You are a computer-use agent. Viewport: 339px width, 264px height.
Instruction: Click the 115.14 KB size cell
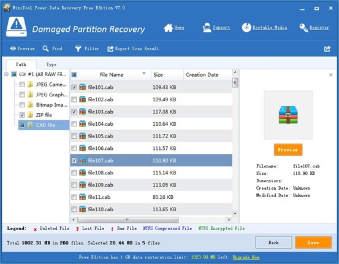click(x=164, y=173)
